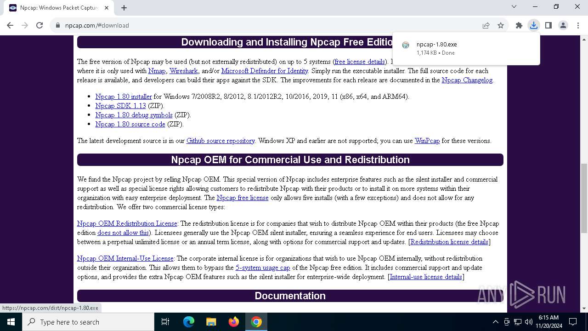The height and width of the screenshot is (331, 588).
Task: Toggle the Chrome side panel
Action: point(548,25)
